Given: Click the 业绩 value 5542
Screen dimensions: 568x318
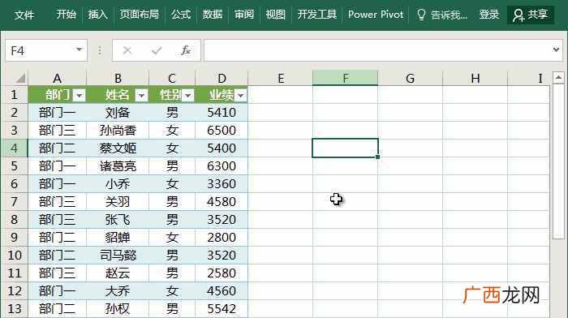Looking at the screenshot, I should 222,309.
